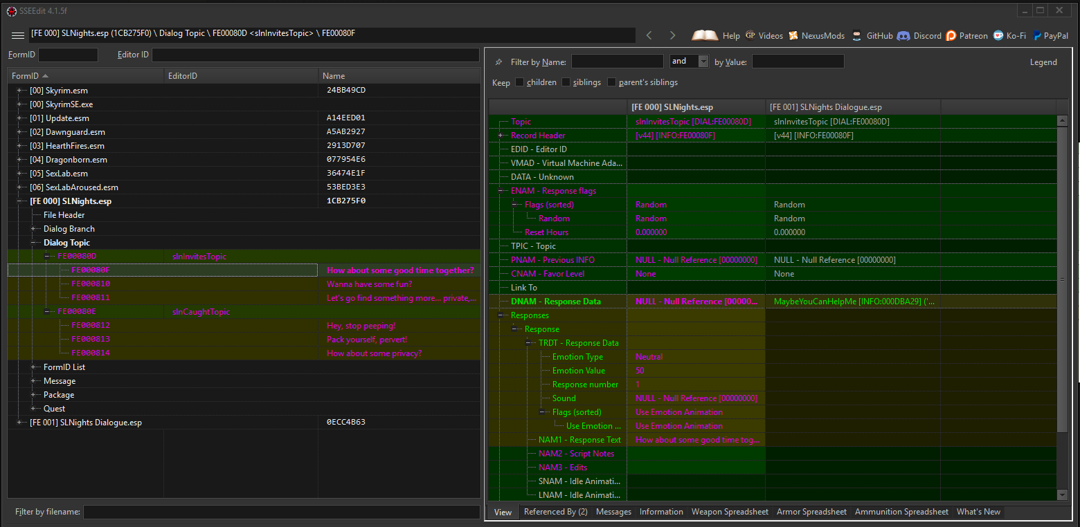Collapse TRDT - Response Data row

coord(530,343)
